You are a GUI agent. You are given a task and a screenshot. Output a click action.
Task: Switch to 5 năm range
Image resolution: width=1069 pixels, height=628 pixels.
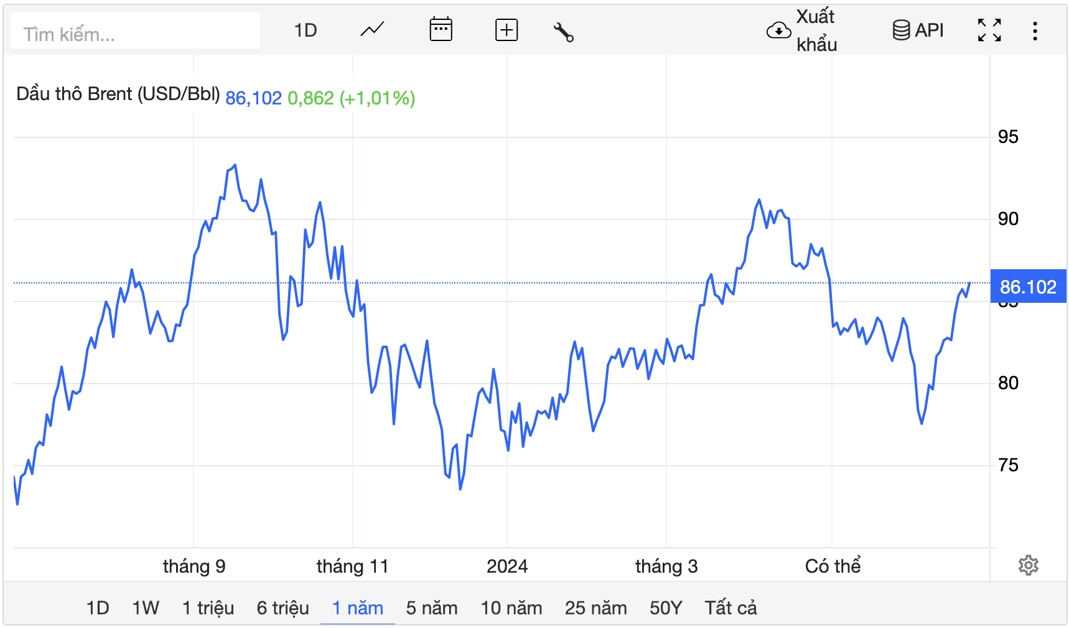tap(432, 607)
